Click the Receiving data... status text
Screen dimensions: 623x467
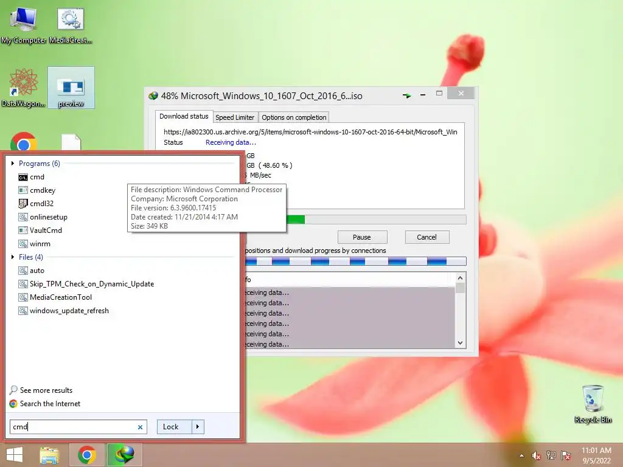click(231, 142)
